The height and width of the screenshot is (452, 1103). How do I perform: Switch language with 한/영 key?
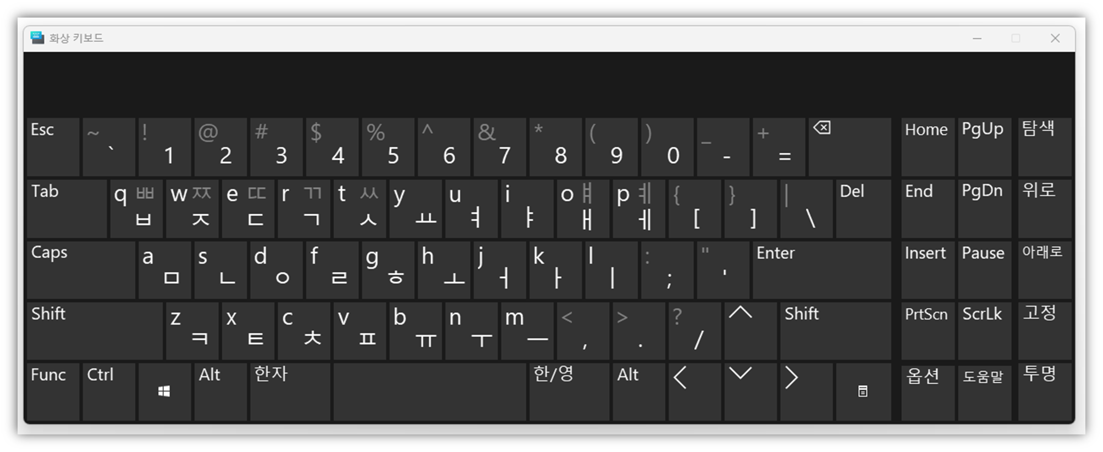(x=569, y=392)
